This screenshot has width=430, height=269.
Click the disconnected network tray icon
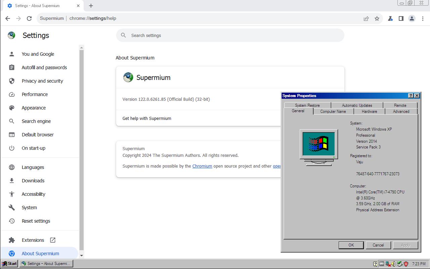tap(388, 264)
